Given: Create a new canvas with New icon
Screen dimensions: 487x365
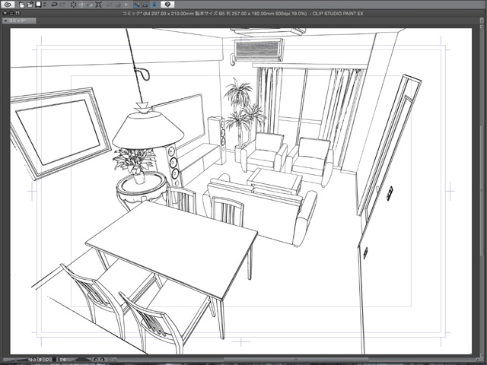Looking at the screenshot, I should click(x=22, y=5).
